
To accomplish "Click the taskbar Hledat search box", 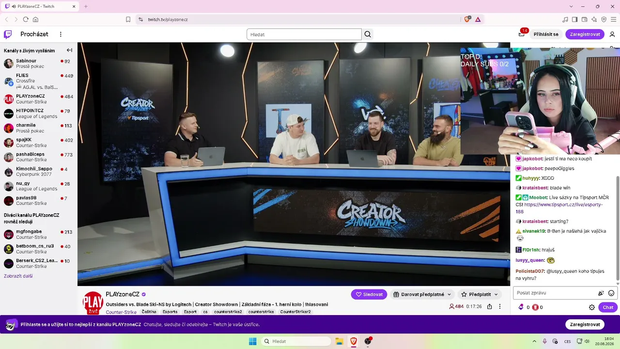I will coord(295,341).
